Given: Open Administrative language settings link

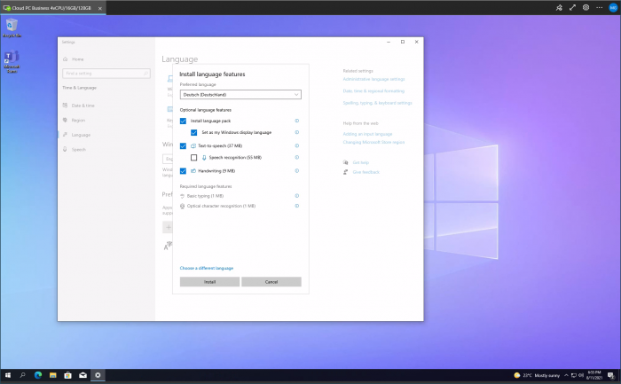Looking at the screenshot, I should [x=373, y=79].
